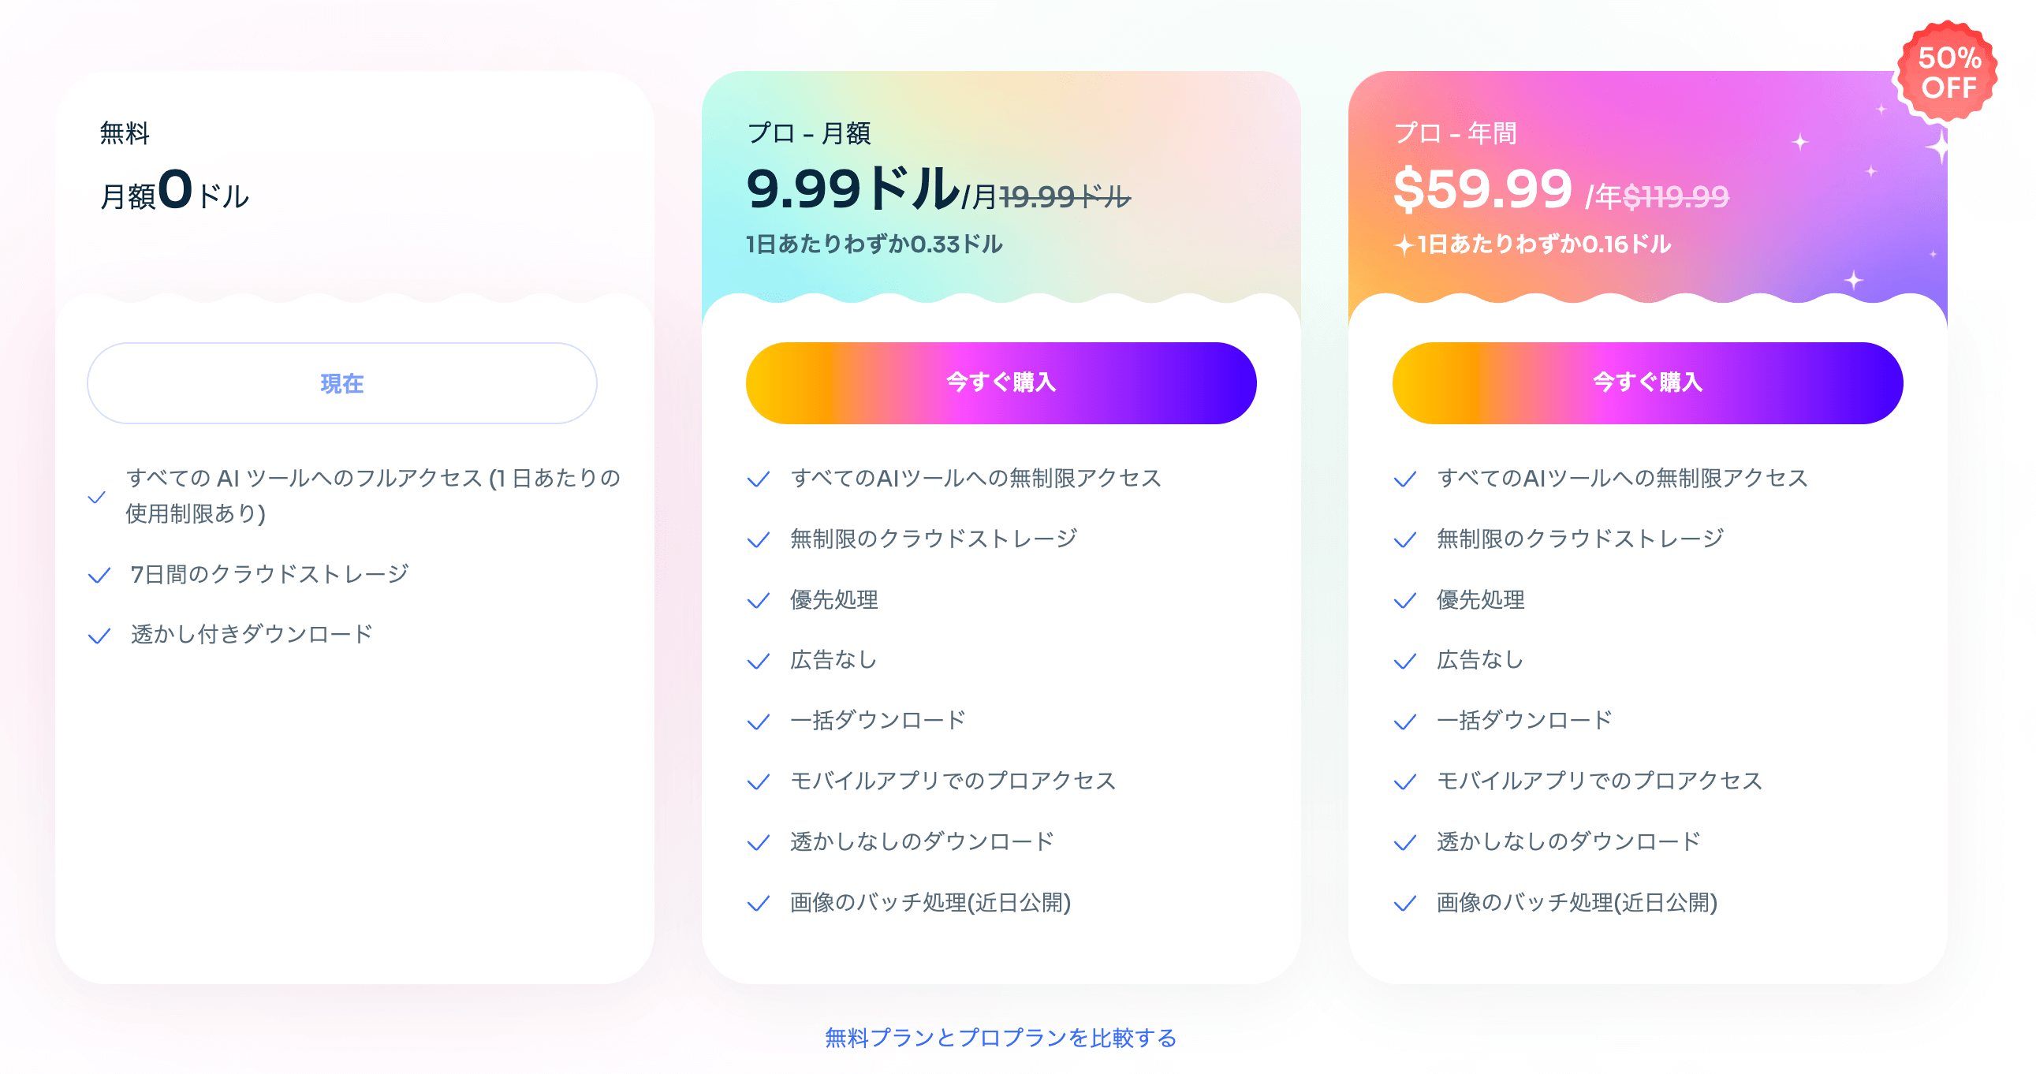Click annual plan's 無制限のクラウドストレージ checkmark

click(x=1404, y=540)
